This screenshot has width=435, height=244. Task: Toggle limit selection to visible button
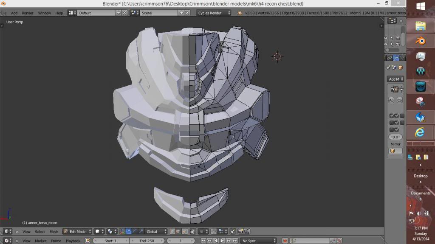pyautogui.click(x=193, y=232)
